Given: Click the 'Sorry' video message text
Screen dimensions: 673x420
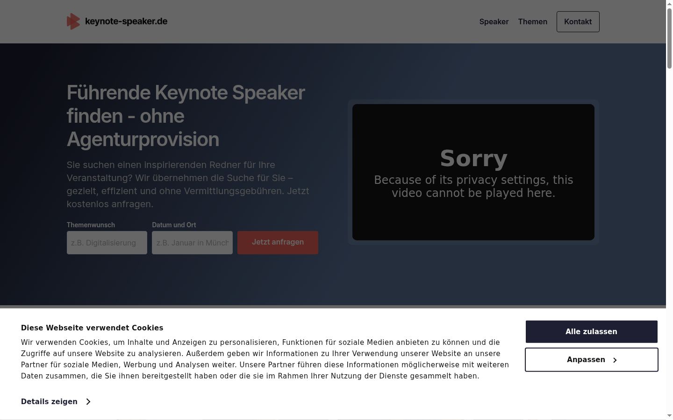Looking at the screenshot, I should 473,158.
